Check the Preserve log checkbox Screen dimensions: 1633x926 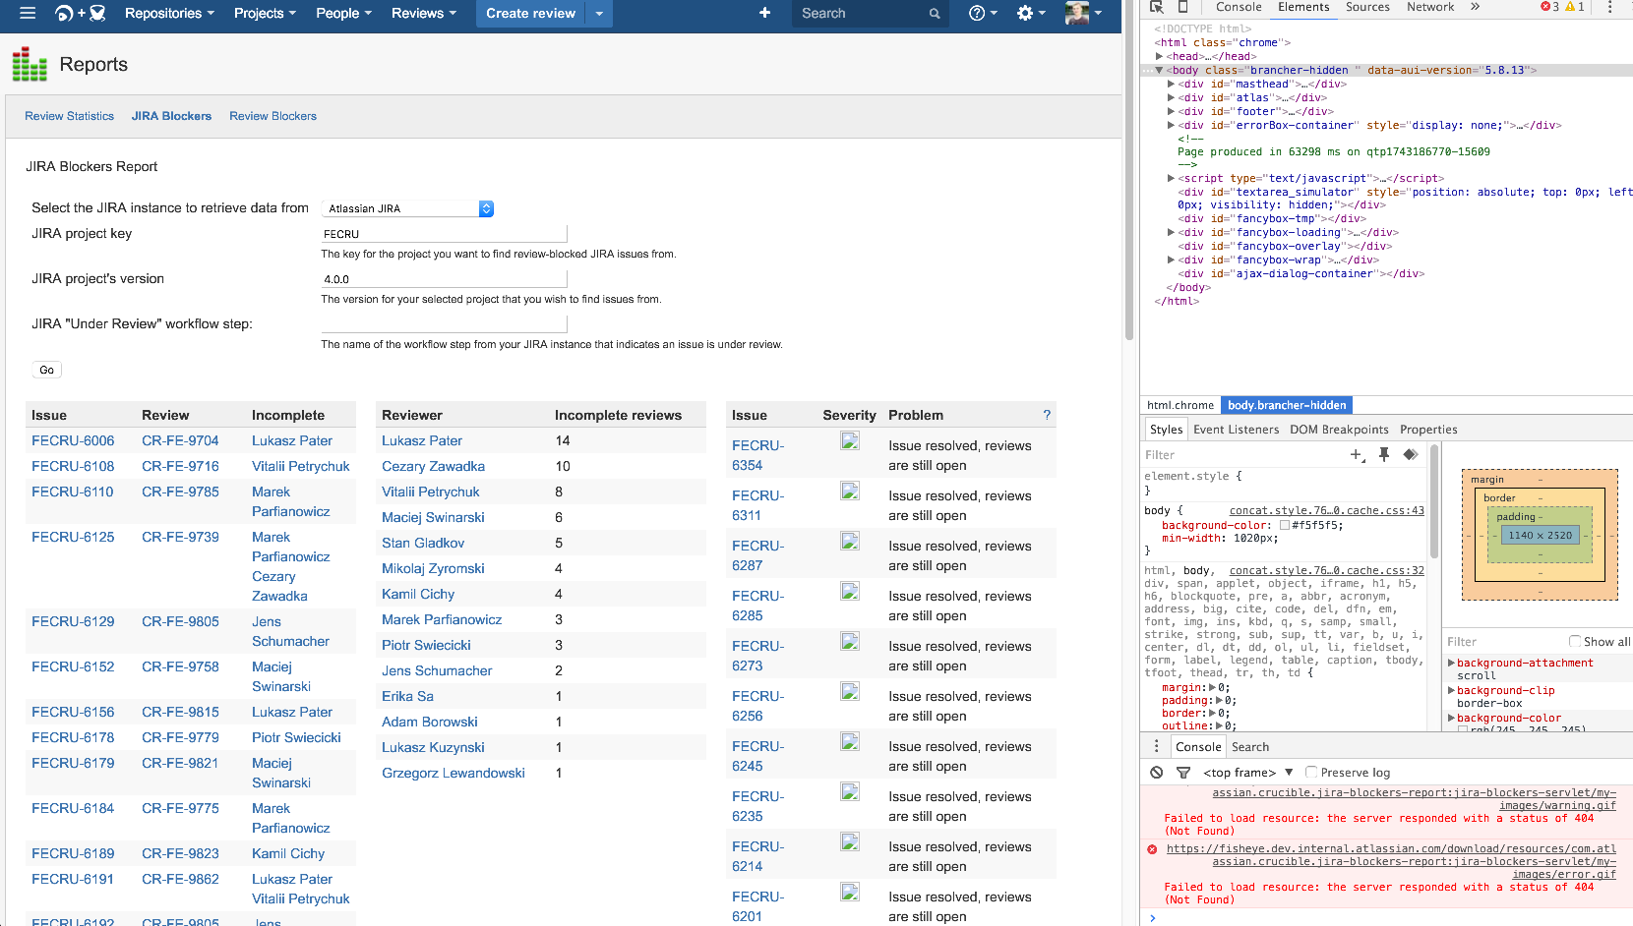pos(1309,772)
